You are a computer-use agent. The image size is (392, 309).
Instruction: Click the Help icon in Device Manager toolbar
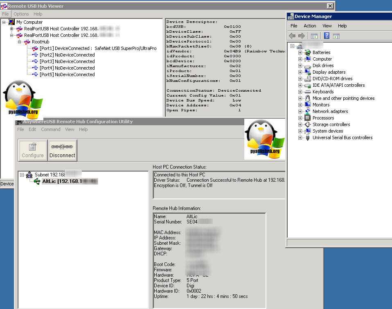(x=327, y=36)
